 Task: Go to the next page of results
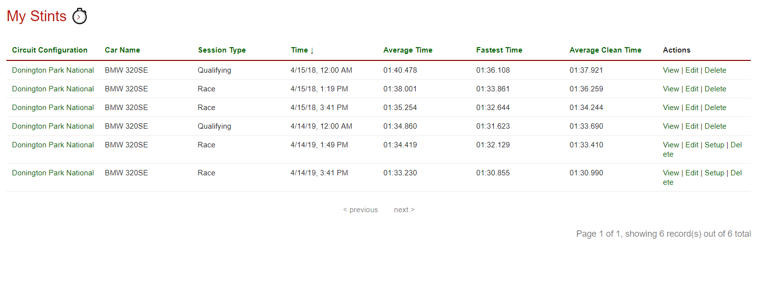404,210
